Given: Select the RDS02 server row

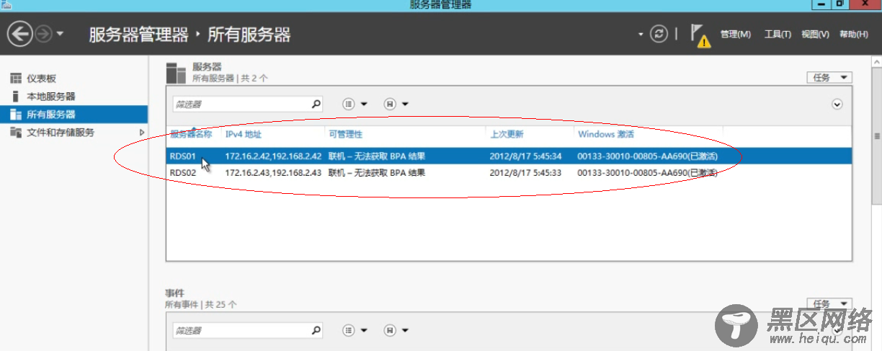Looking at the screenshot, I should [509, 173].
